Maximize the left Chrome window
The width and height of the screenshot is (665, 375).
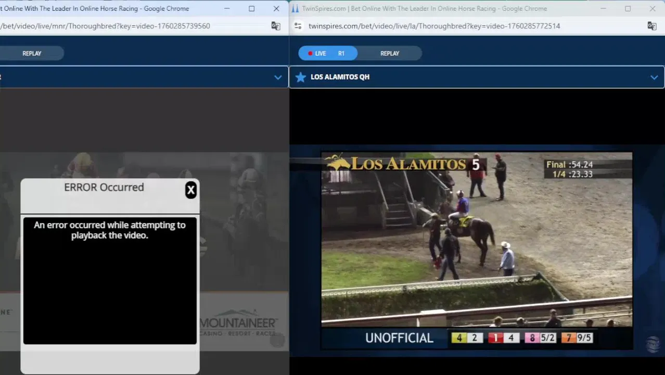(x=251, y=8)
